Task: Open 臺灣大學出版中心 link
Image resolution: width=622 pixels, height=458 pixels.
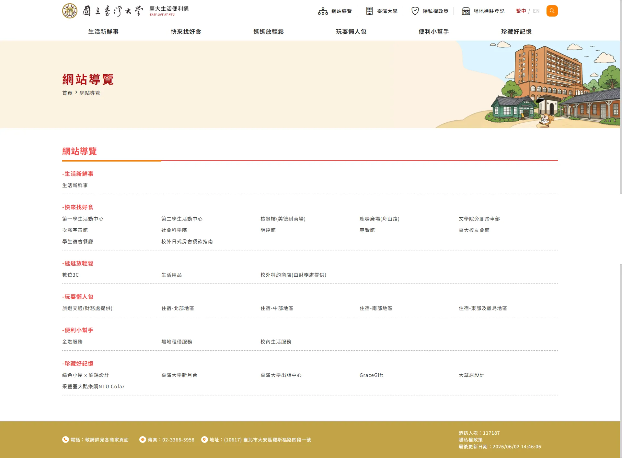Action: pos(281,375)
